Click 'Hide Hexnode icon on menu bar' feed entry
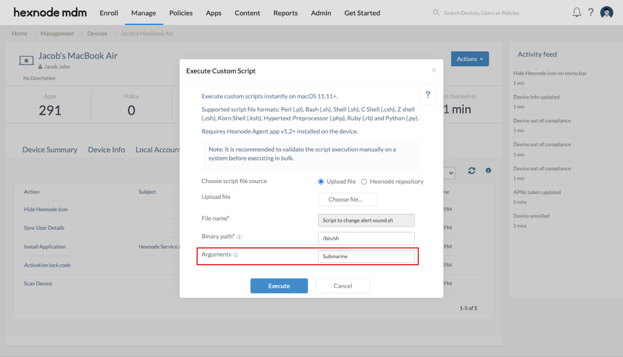The width and height of the screenshot is (623, 357). [x=550, y=74]
